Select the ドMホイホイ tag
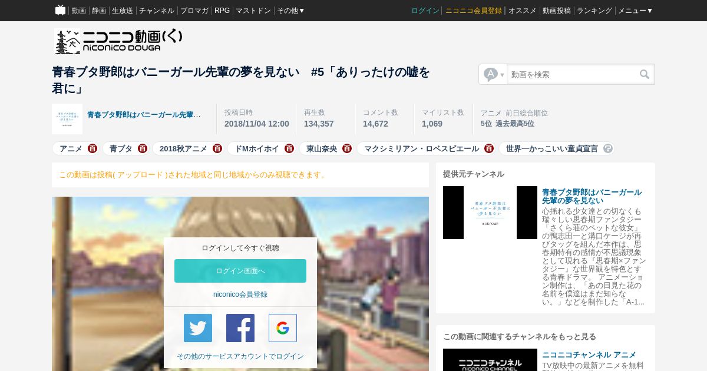 (257, 148)
